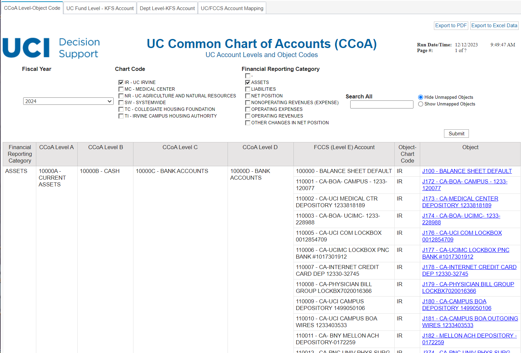
Task: Open the Dept Level-KFS Account tab
Action: point(167,8)
